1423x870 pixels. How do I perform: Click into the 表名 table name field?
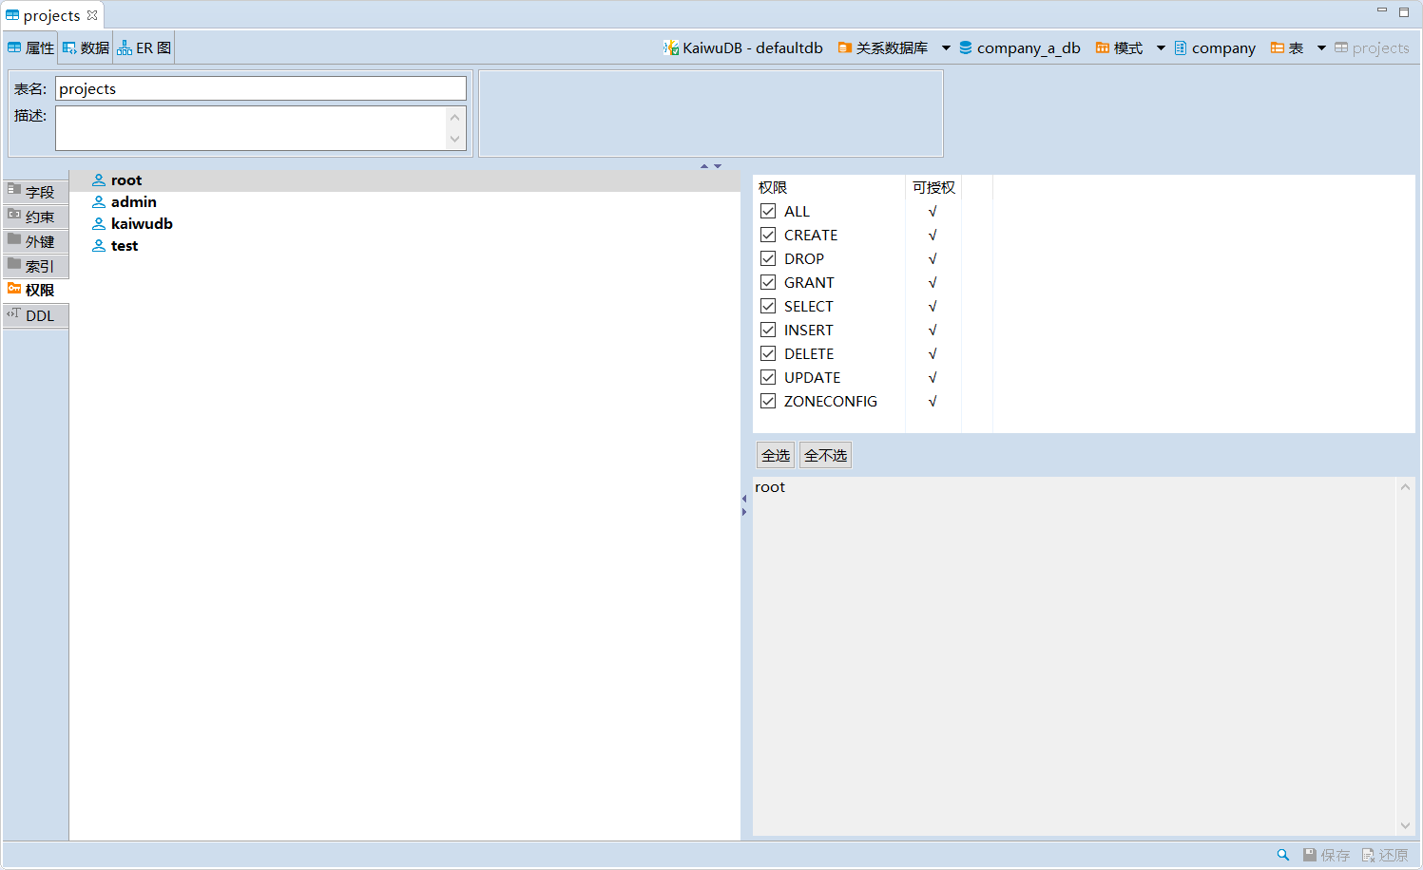pyautogui.click(x=260, y=88)
